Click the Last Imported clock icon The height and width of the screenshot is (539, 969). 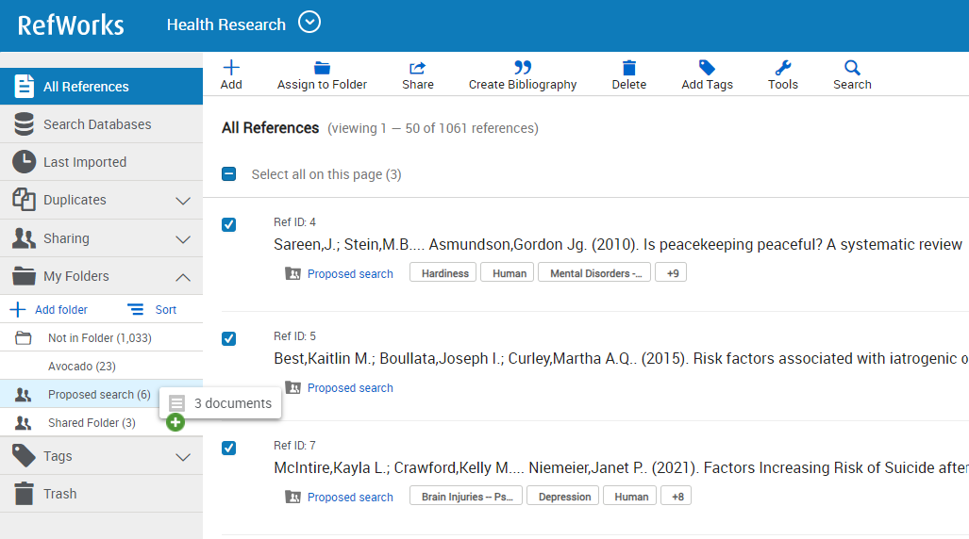25,162
